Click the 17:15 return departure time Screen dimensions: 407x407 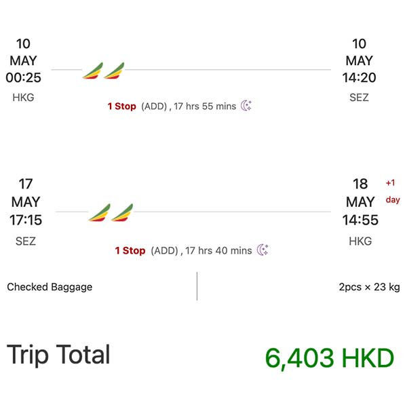[x=25, y=220]
